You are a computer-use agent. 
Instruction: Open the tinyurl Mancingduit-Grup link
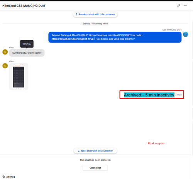[73, 39]
